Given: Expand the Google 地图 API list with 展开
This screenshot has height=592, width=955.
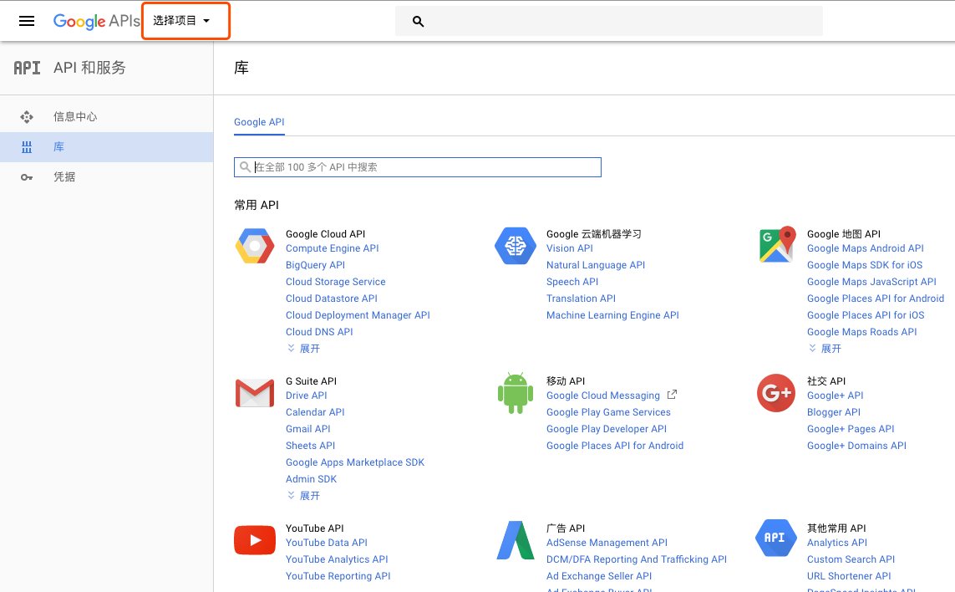Looking at the screenshot, I should tap(825, 349).
